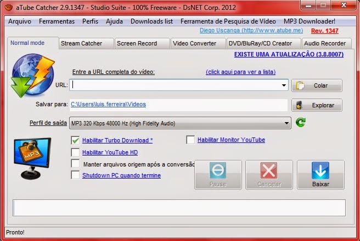
Task: Open the Ajuda menu
Action: click(x=114, y=21)
